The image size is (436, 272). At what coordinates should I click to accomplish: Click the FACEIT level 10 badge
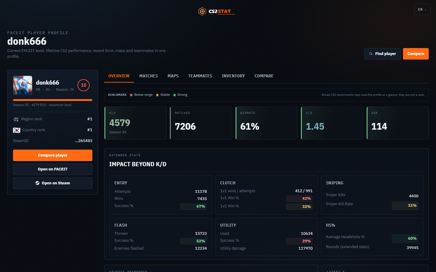click(x=84, y=85)
